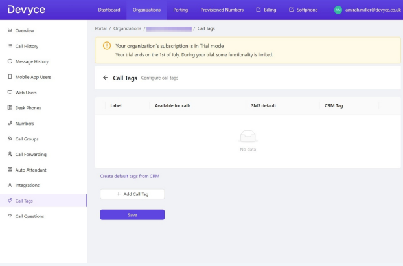Open the Organizations tab
The image size is (403, 266).
coord(146,10)
